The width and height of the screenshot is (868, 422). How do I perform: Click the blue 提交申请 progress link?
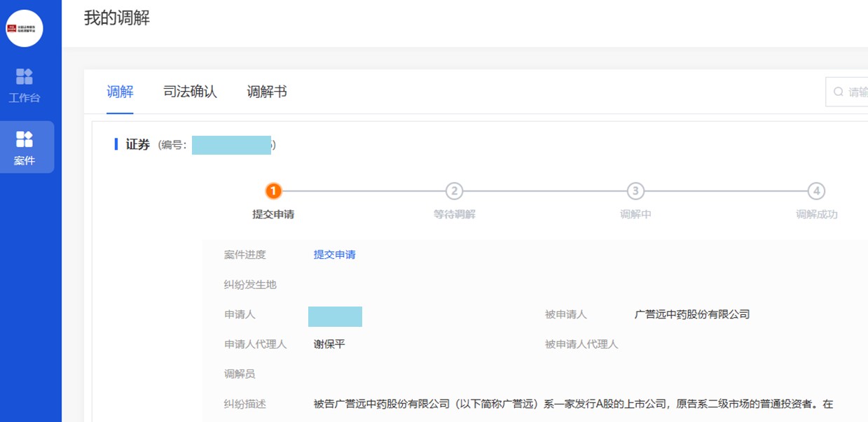click(x=334, y=255)
